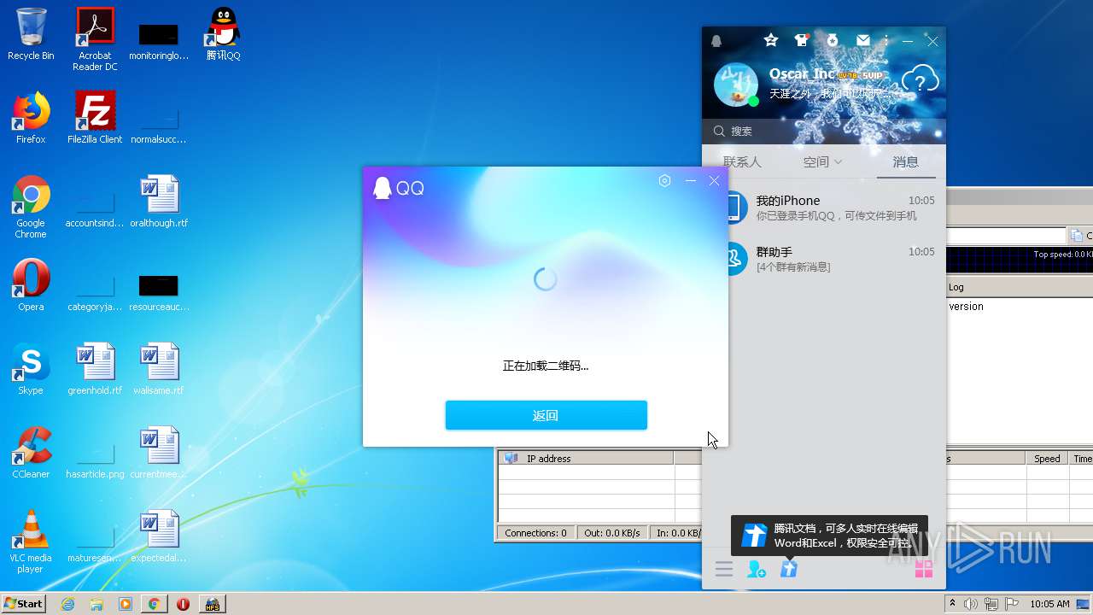Viewport: 1093px width, 615px height.
Task: Click the Oscar_Inc nickname
Action: point(802,74)
